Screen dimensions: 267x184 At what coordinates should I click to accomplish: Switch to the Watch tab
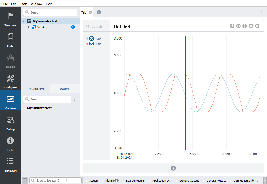tap(65, 89)
